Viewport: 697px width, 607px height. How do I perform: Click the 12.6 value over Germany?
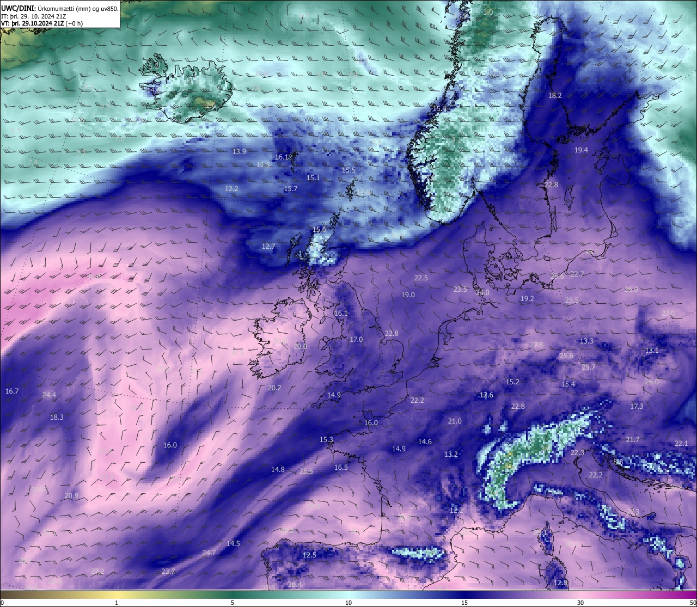[486, 395]
